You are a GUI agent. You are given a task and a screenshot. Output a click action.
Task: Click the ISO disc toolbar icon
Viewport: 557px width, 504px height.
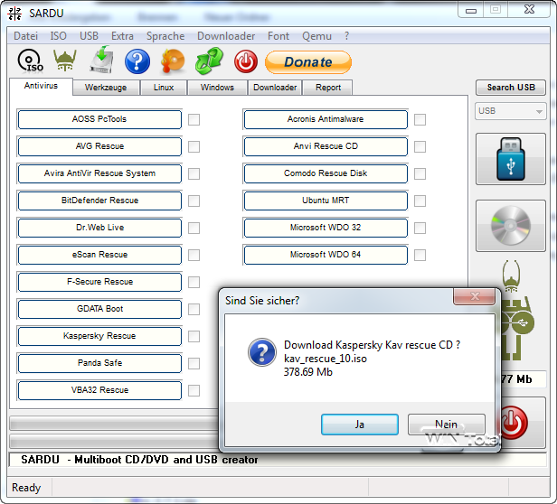30,61
